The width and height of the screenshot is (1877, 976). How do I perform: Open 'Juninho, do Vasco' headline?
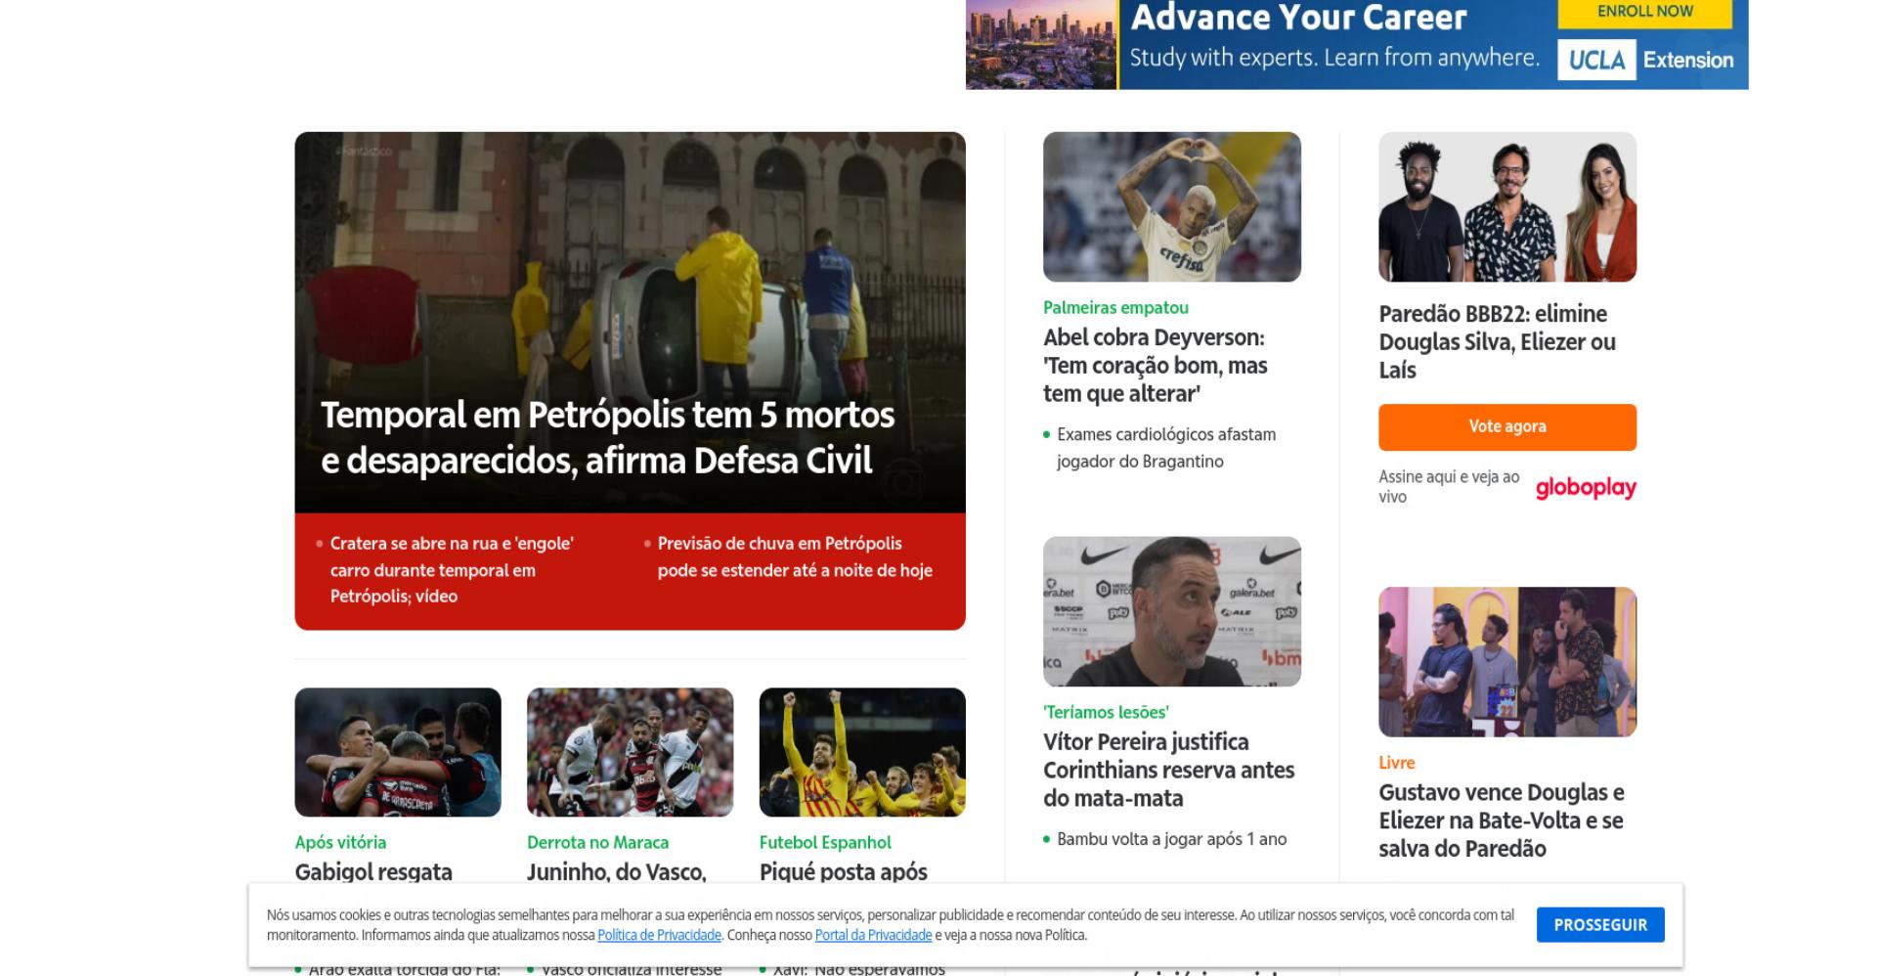(616, 871)
